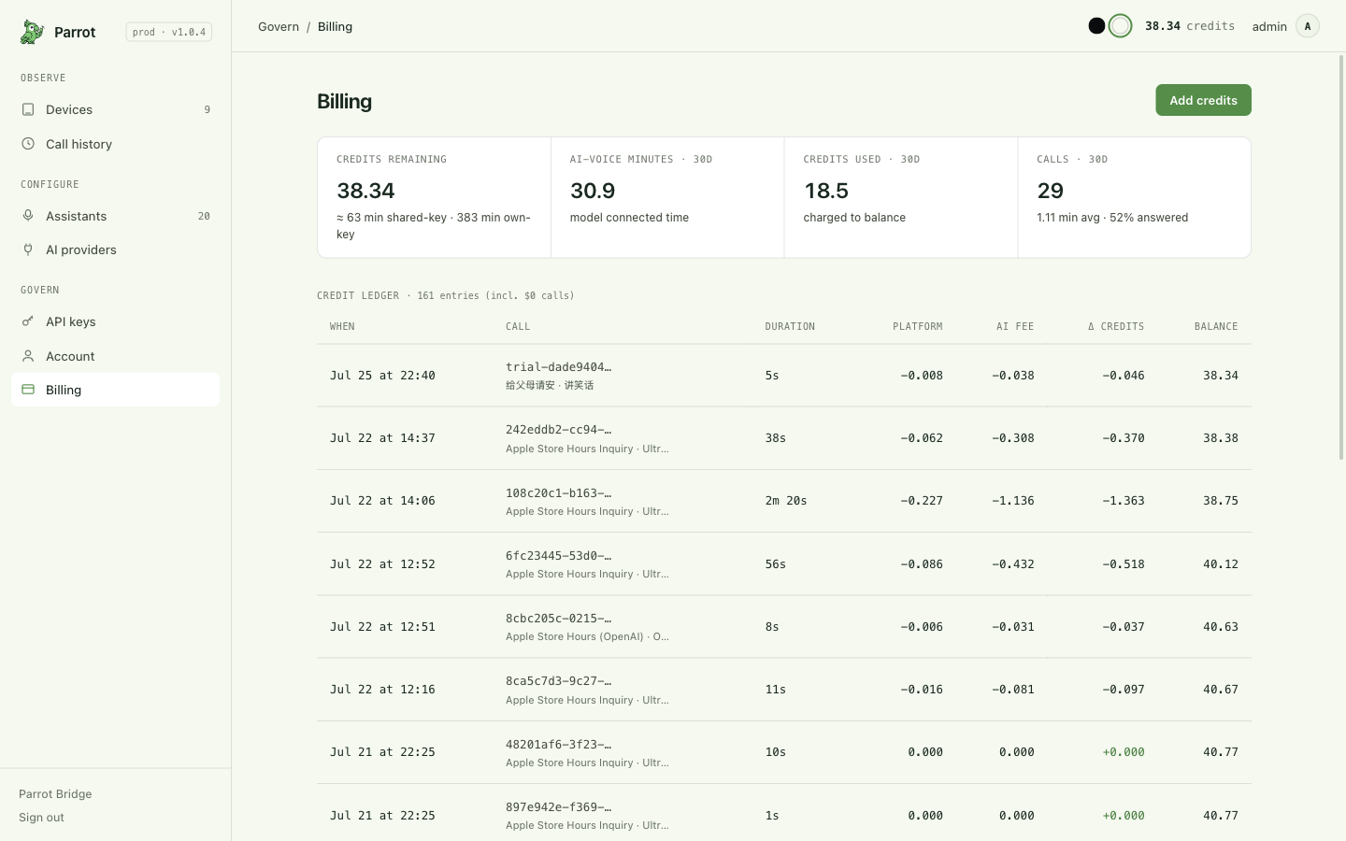Image resolution: width=1346 pixels, height=841 pixels.
Task: Click the DURATION column header
Action: [x=790, y=326]
